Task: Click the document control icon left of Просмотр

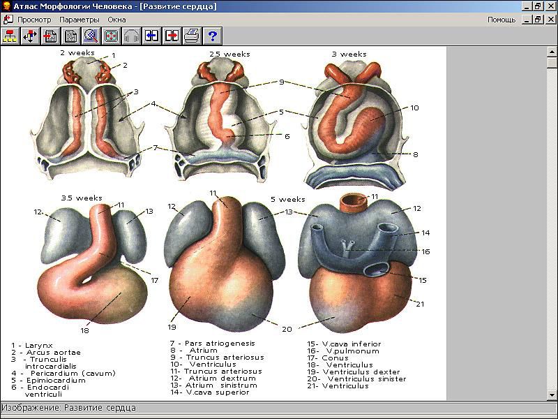Action: (x=8, y=20)
